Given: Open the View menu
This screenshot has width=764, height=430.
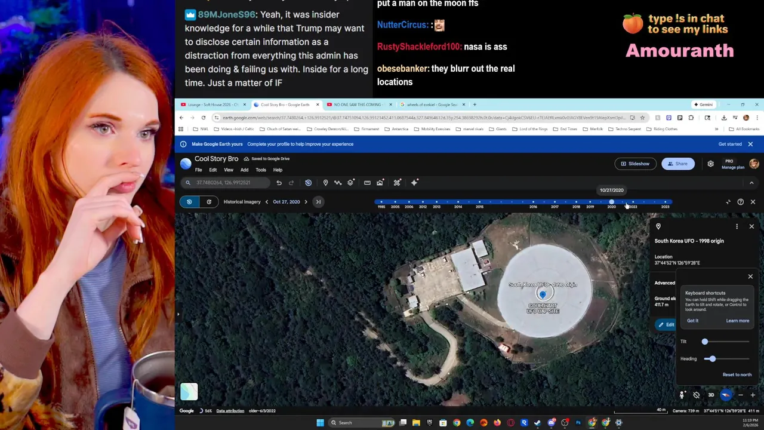Looking at the screenshot, I should [229, 170].
